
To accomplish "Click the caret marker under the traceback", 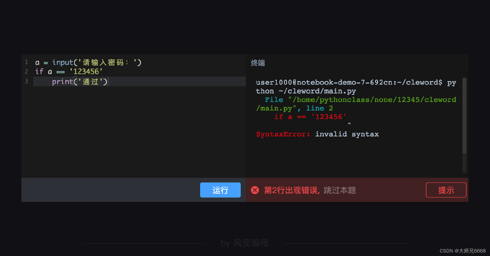I will [349, 124].
